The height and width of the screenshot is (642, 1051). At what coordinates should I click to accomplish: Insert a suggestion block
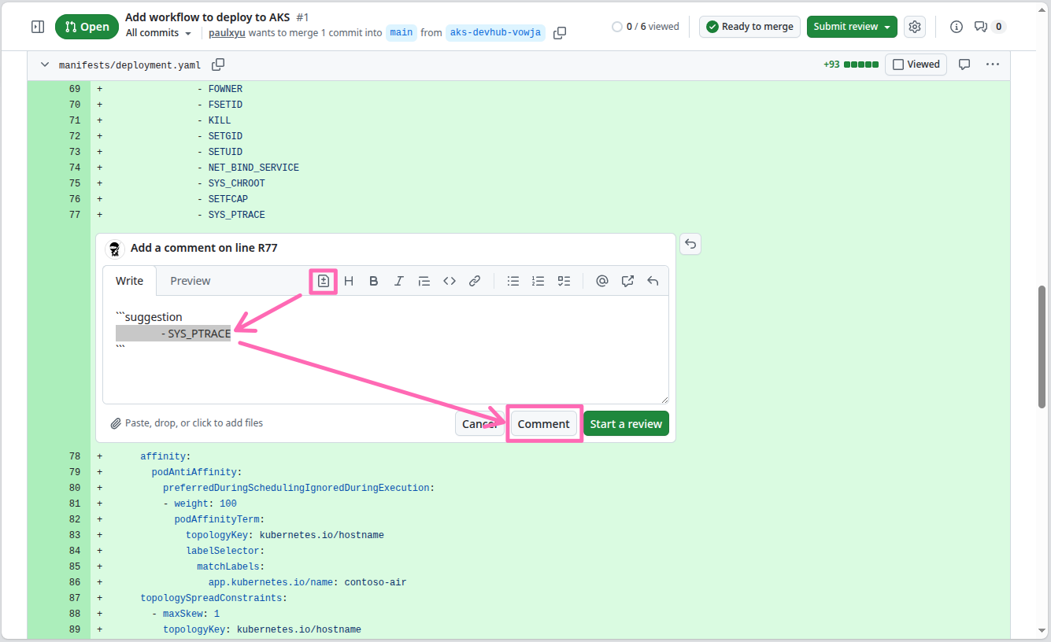(x=324, y=281)
